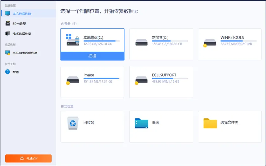Click the DELLSUPPORT drive icon
266x166 pixels.
tap(141, 80)
